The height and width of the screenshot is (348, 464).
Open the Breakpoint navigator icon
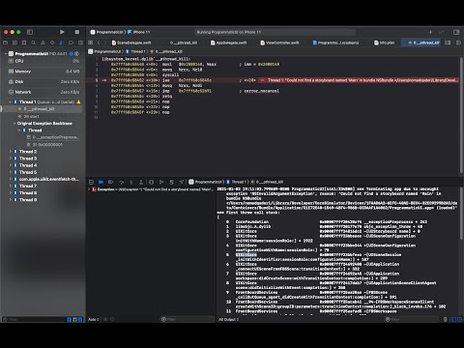pos(71,43)
